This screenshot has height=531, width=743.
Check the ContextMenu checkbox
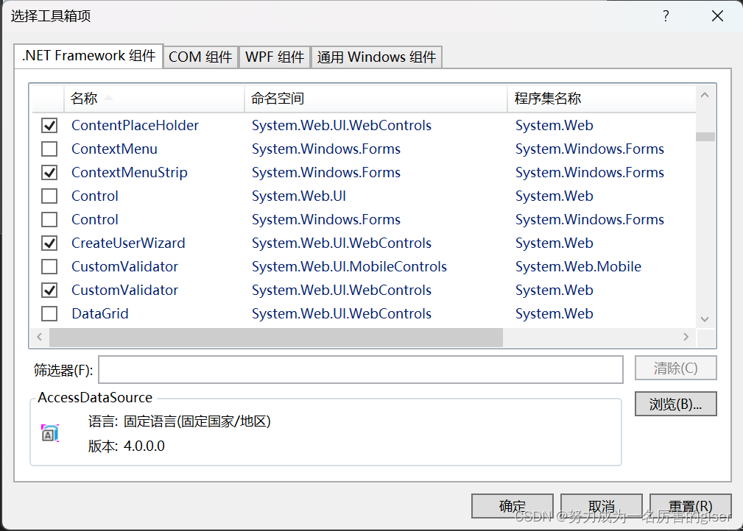click(x=49, y=149)
